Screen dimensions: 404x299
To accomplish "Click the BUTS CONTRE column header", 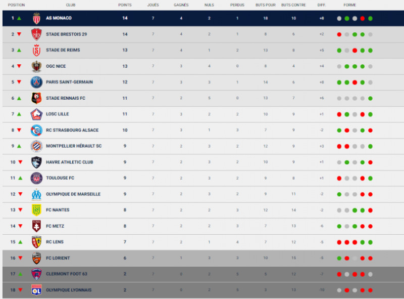I will pos(293,5).
